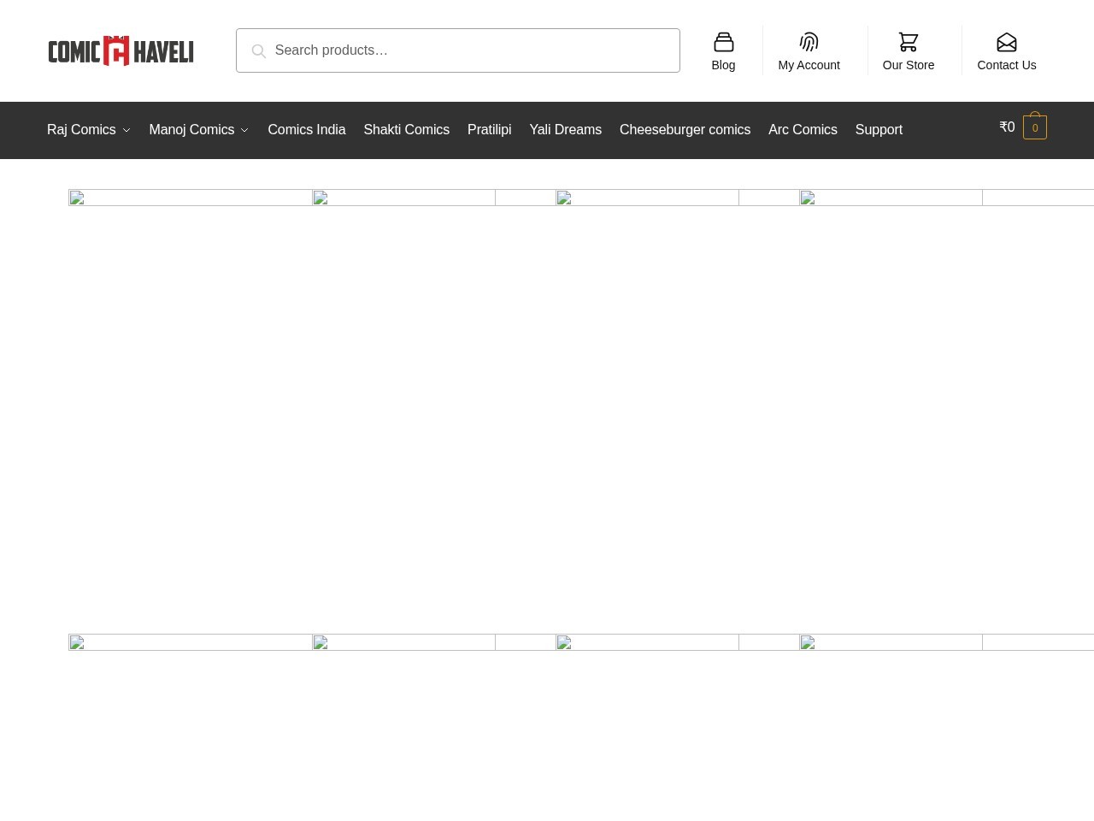Open the shopping cart badge showing 0

click(1035, 127)
